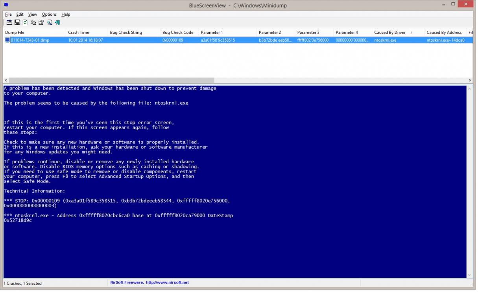Click bug check code 0x00000109 cell
The height and width of the screenshot is (295, 478).
(x=173, y=40)
